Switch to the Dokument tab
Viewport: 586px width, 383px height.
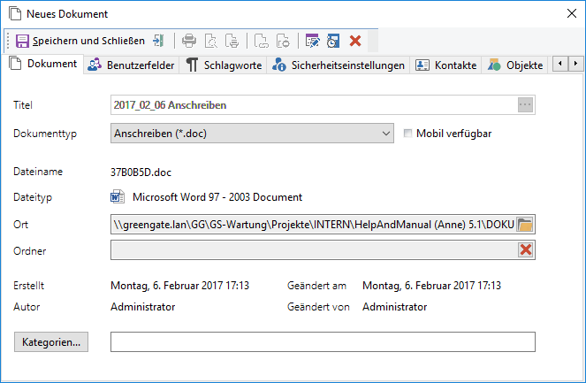[43, 64]
